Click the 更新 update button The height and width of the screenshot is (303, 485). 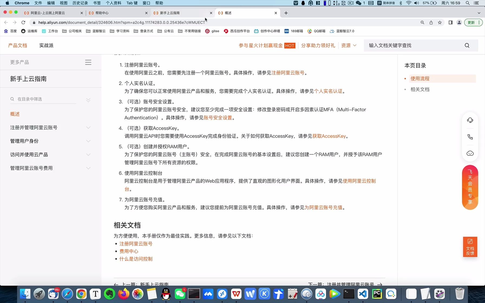473,22
